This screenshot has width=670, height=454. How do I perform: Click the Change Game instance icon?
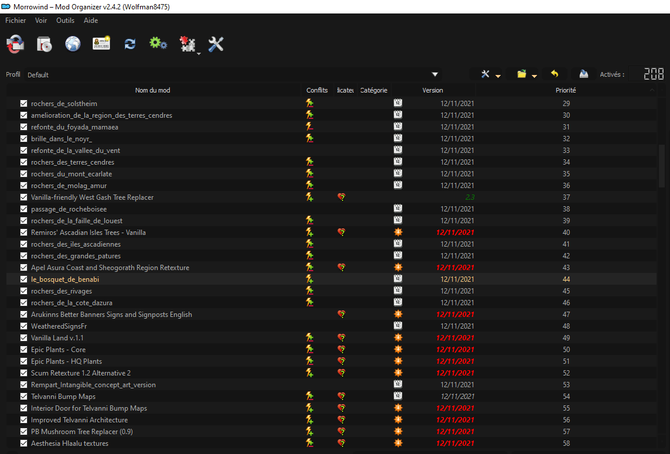[15, 44]
